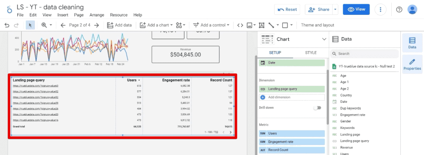Click the user account avatar

click(412, 10)
